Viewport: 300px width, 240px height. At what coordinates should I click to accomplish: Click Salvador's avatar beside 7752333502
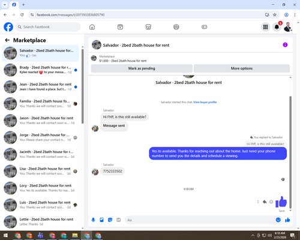pyautogui.click(x=95, y=172)
